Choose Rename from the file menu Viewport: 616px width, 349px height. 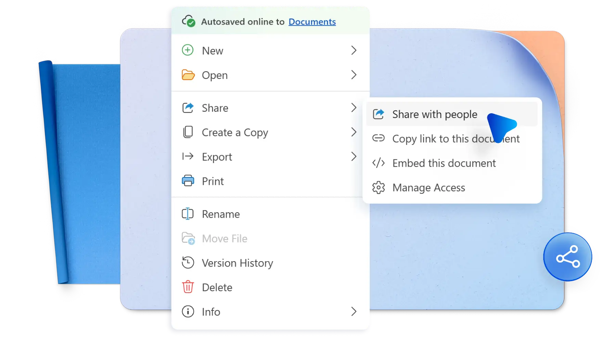pyautogui.click(x=221, y=214)
